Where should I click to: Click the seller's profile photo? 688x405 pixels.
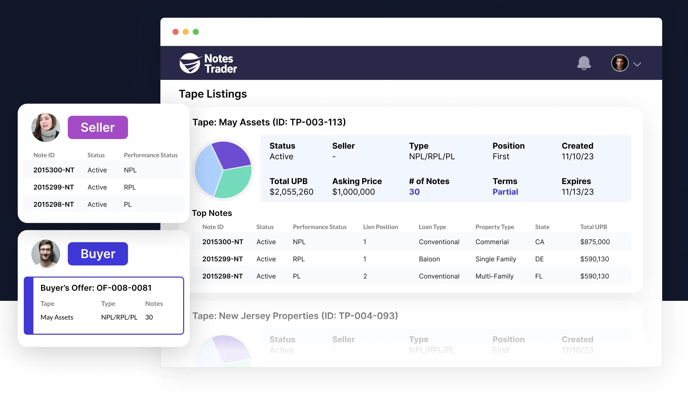(46, 127)
